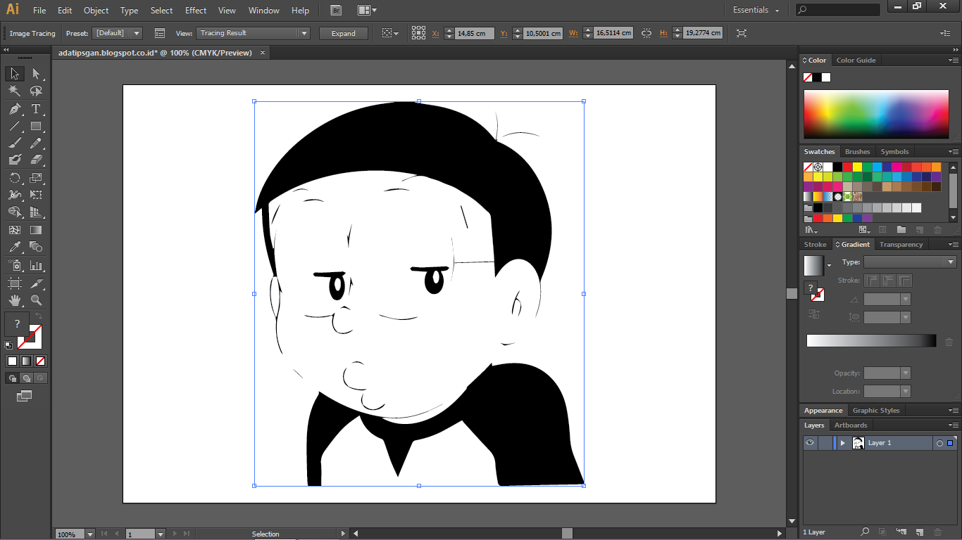Screen dimensions: 962x540
Task: Hide Layer 1 with its eye icon
Action: click(810, 443)
